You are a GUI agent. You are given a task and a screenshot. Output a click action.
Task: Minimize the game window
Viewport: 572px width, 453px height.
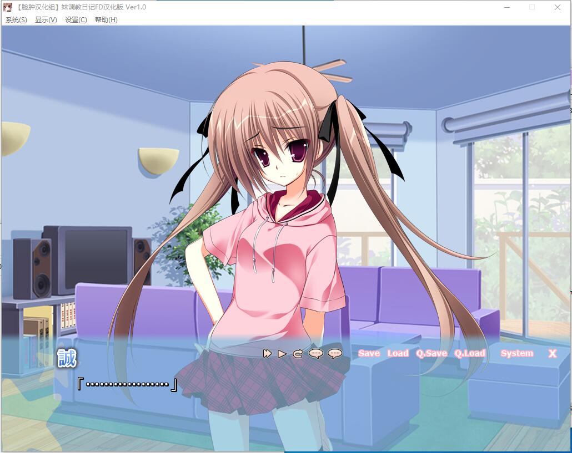coord(507,7)
